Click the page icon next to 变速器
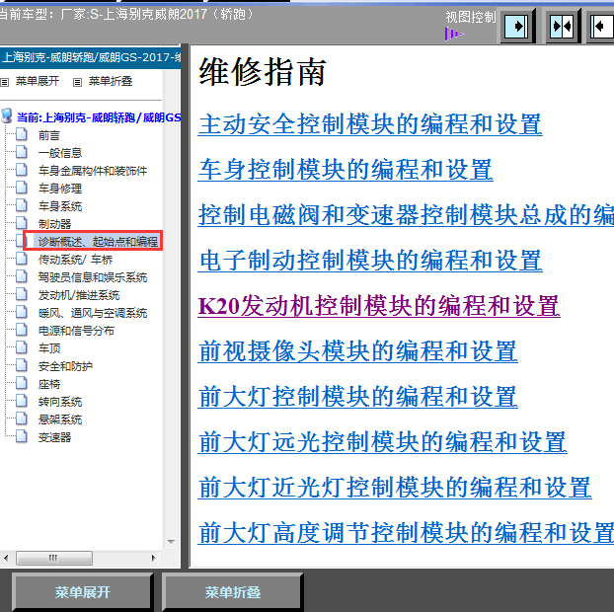This screenshot has height=612, width=614. coord(22,436)
